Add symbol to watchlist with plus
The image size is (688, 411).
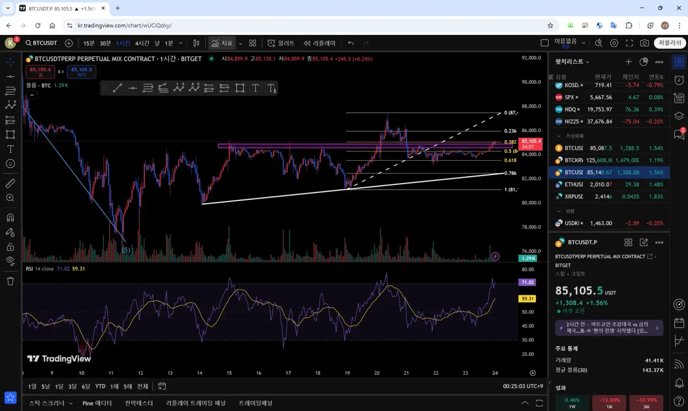click(628, 61)
